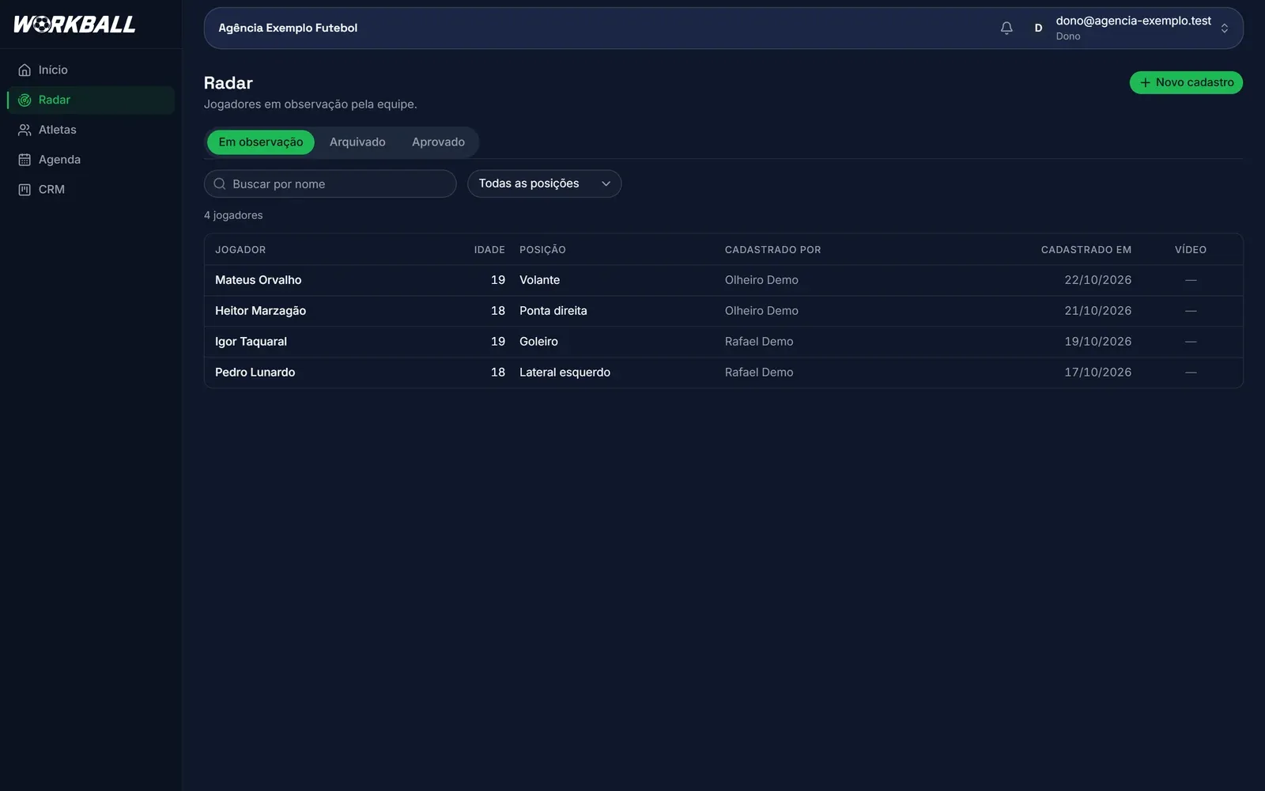Click the CADASTRADO POR column header
Image resolution: width=1265 pixels, height=791 pixels.
coord(772,250)
